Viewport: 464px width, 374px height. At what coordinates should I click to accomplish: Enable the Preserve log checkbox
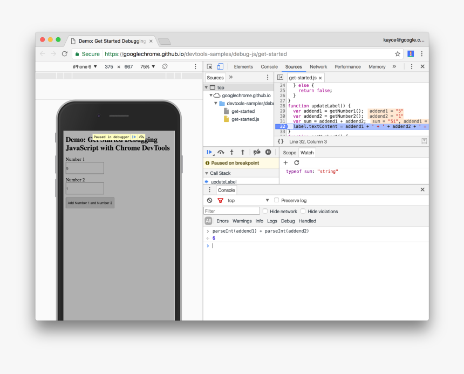pos(275,200)
